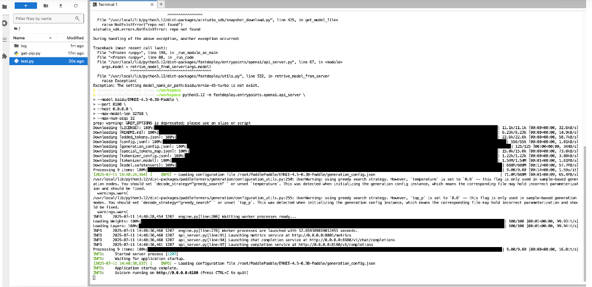
Task: Click the terminal icon on Terminal 1 tab
Action: tap(95, 4)
